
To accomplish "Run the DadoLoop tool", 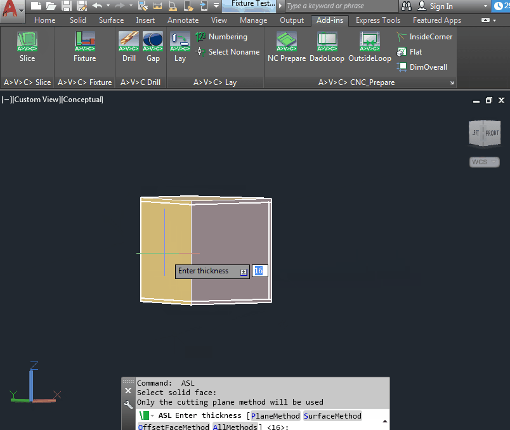I will tap(327, 46).
